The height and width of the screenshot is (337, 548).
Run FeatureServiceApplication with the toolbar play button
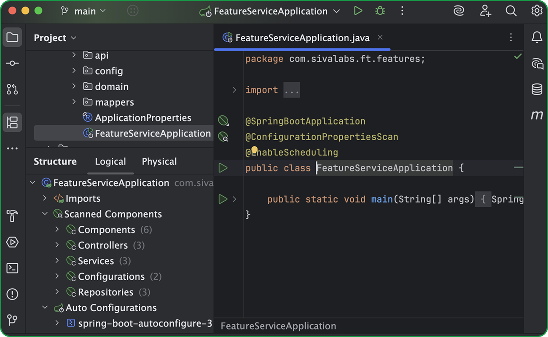[x=358, y=11]
